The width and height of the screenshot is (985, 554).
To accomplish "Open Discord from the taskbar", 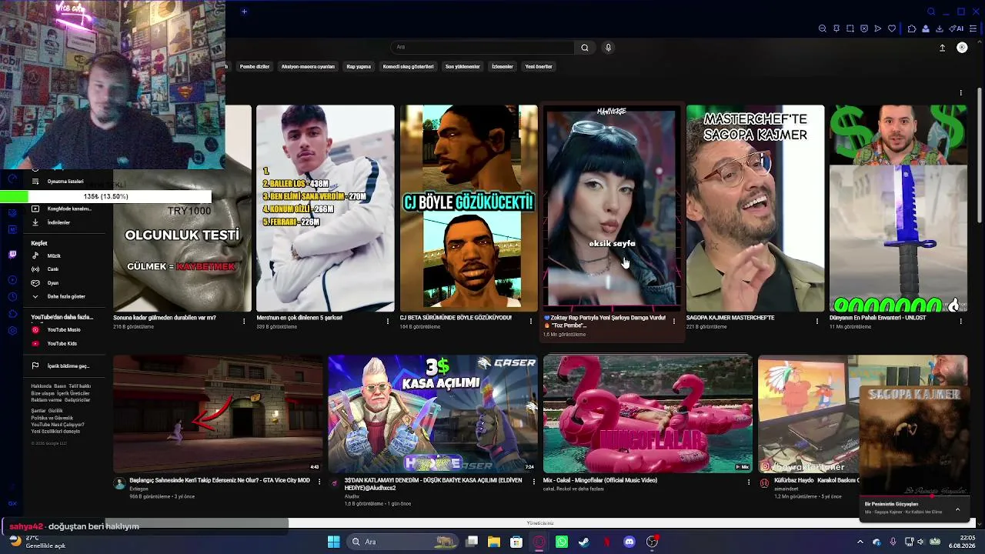I will tap(629, 542).
